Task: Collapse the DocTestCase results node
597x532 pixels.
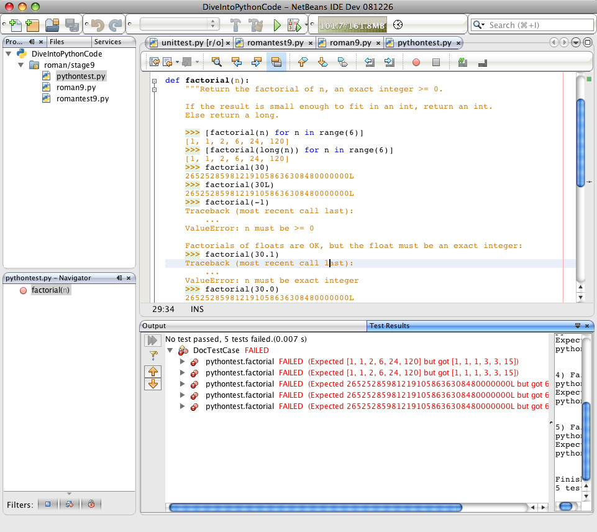Action: pos(170,351)
